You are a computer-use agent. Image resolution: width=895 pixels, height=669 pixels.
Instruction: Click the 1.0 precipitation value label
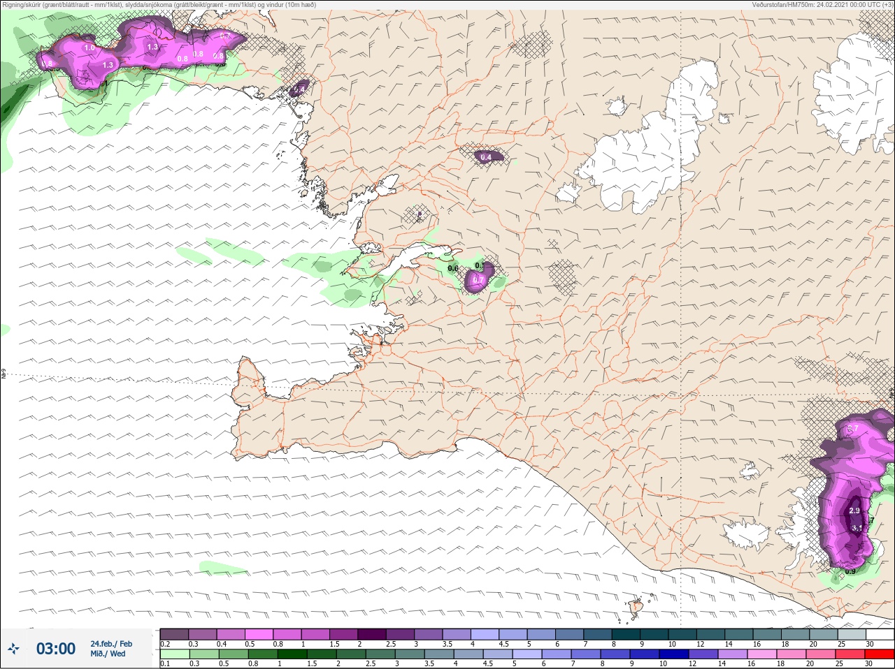tap(89, 48)
